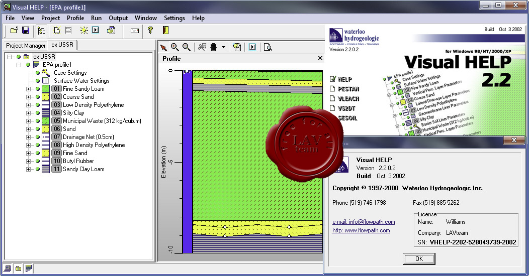Open the Output menu
The width and height of the screenshot is (529, 276).
point(118,18)
